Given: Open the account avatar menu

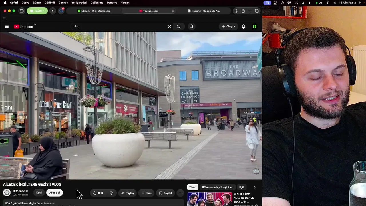Looking at the screenshot, I should coord(255,27).
